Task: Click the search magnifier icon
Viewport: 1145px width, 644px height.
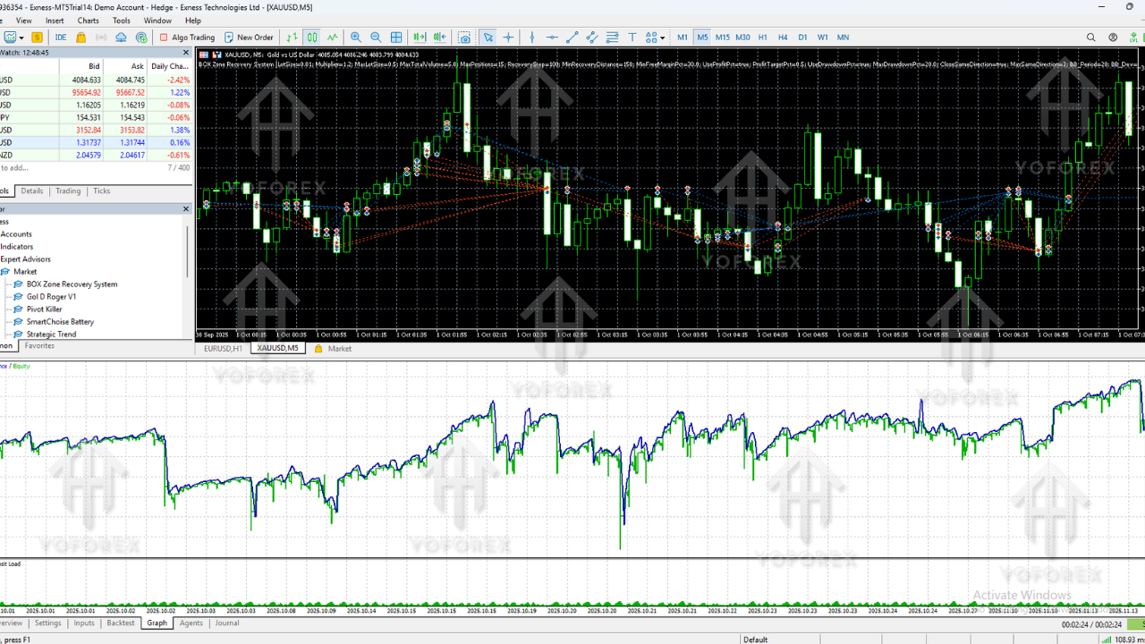Action: coord(1090,38)
